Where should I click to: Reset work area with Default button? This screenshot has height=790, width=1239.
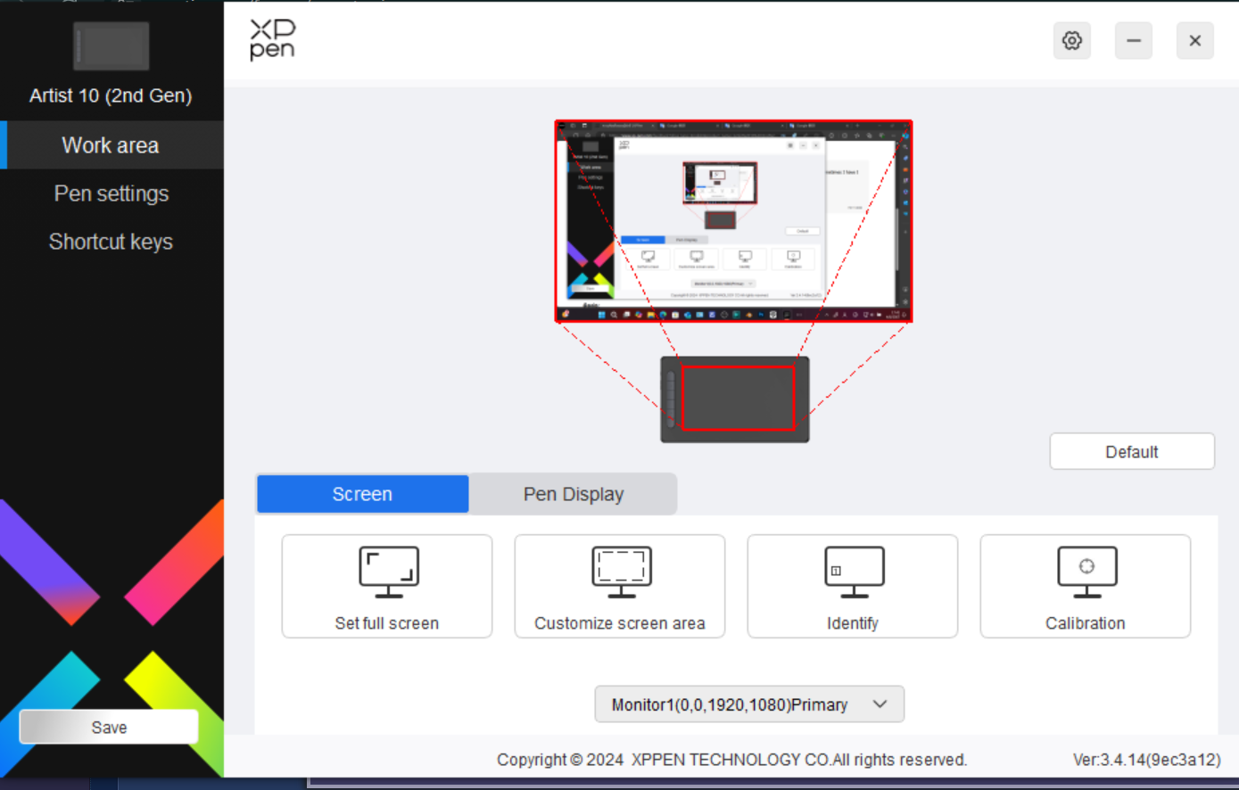pyautogui.click(x=1132, y=451)
